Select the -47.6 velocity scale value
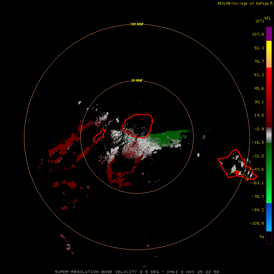This screenshot has height=274, width=274. 258,170
